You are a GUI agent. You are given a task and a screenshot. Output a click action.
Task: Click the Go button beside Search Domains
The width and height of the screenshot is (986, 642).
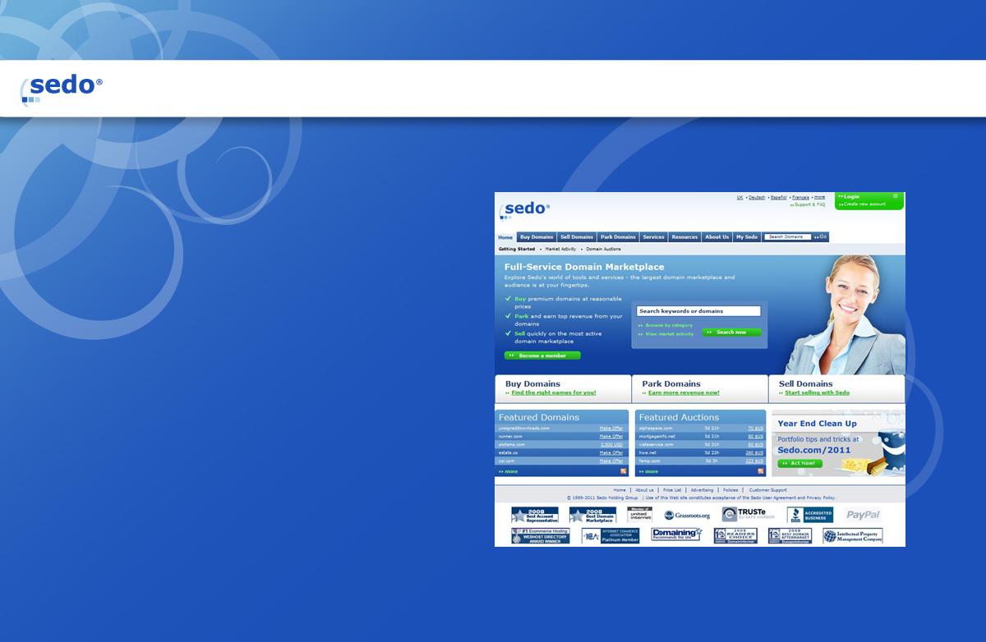(x=821, y=237)
